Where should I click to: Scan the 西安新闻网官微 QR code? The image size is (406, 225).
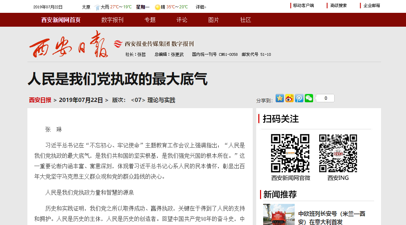click(290, 153)
